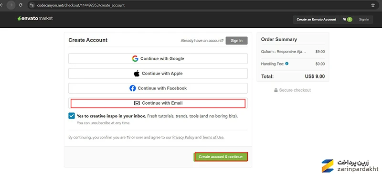Viewport: 382px width, 175px height.
Task: Click the 'Already have an account?' text
Action: coord(202,41)
